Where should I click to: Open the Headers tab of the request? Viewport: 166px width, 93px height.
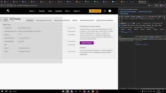(x=141, y=37)
